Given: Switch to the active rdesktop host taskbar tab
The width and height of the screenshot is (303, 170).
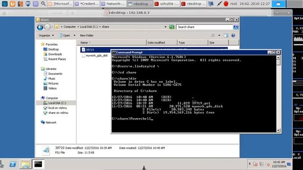Looking at the screenshot, I should click(x=140, y=4).
